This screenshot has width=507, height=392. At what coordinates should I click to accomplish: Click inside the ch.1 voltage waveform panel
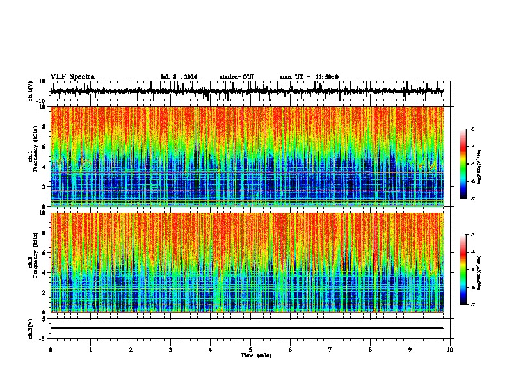point(250,91)
